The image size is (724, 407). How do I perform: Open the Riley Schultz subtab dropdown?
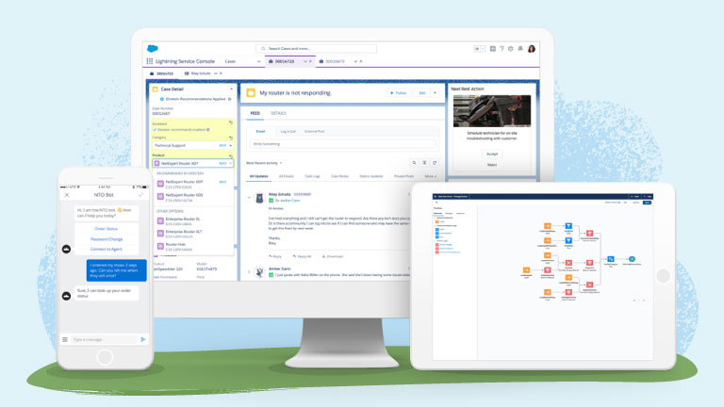click(x=216, y=73)
